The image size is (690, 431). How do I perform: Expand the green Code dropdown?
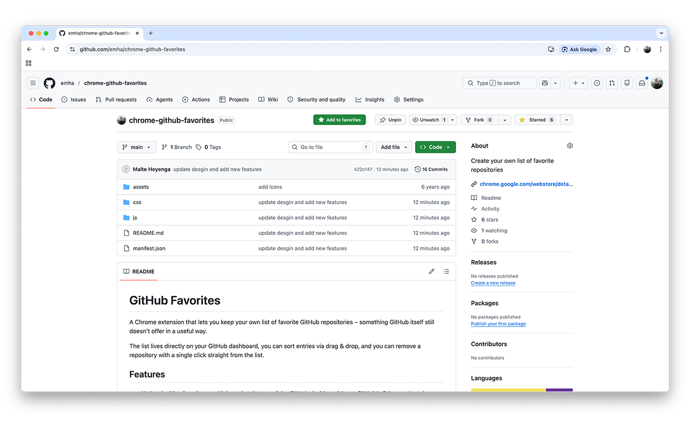(435, 147)
